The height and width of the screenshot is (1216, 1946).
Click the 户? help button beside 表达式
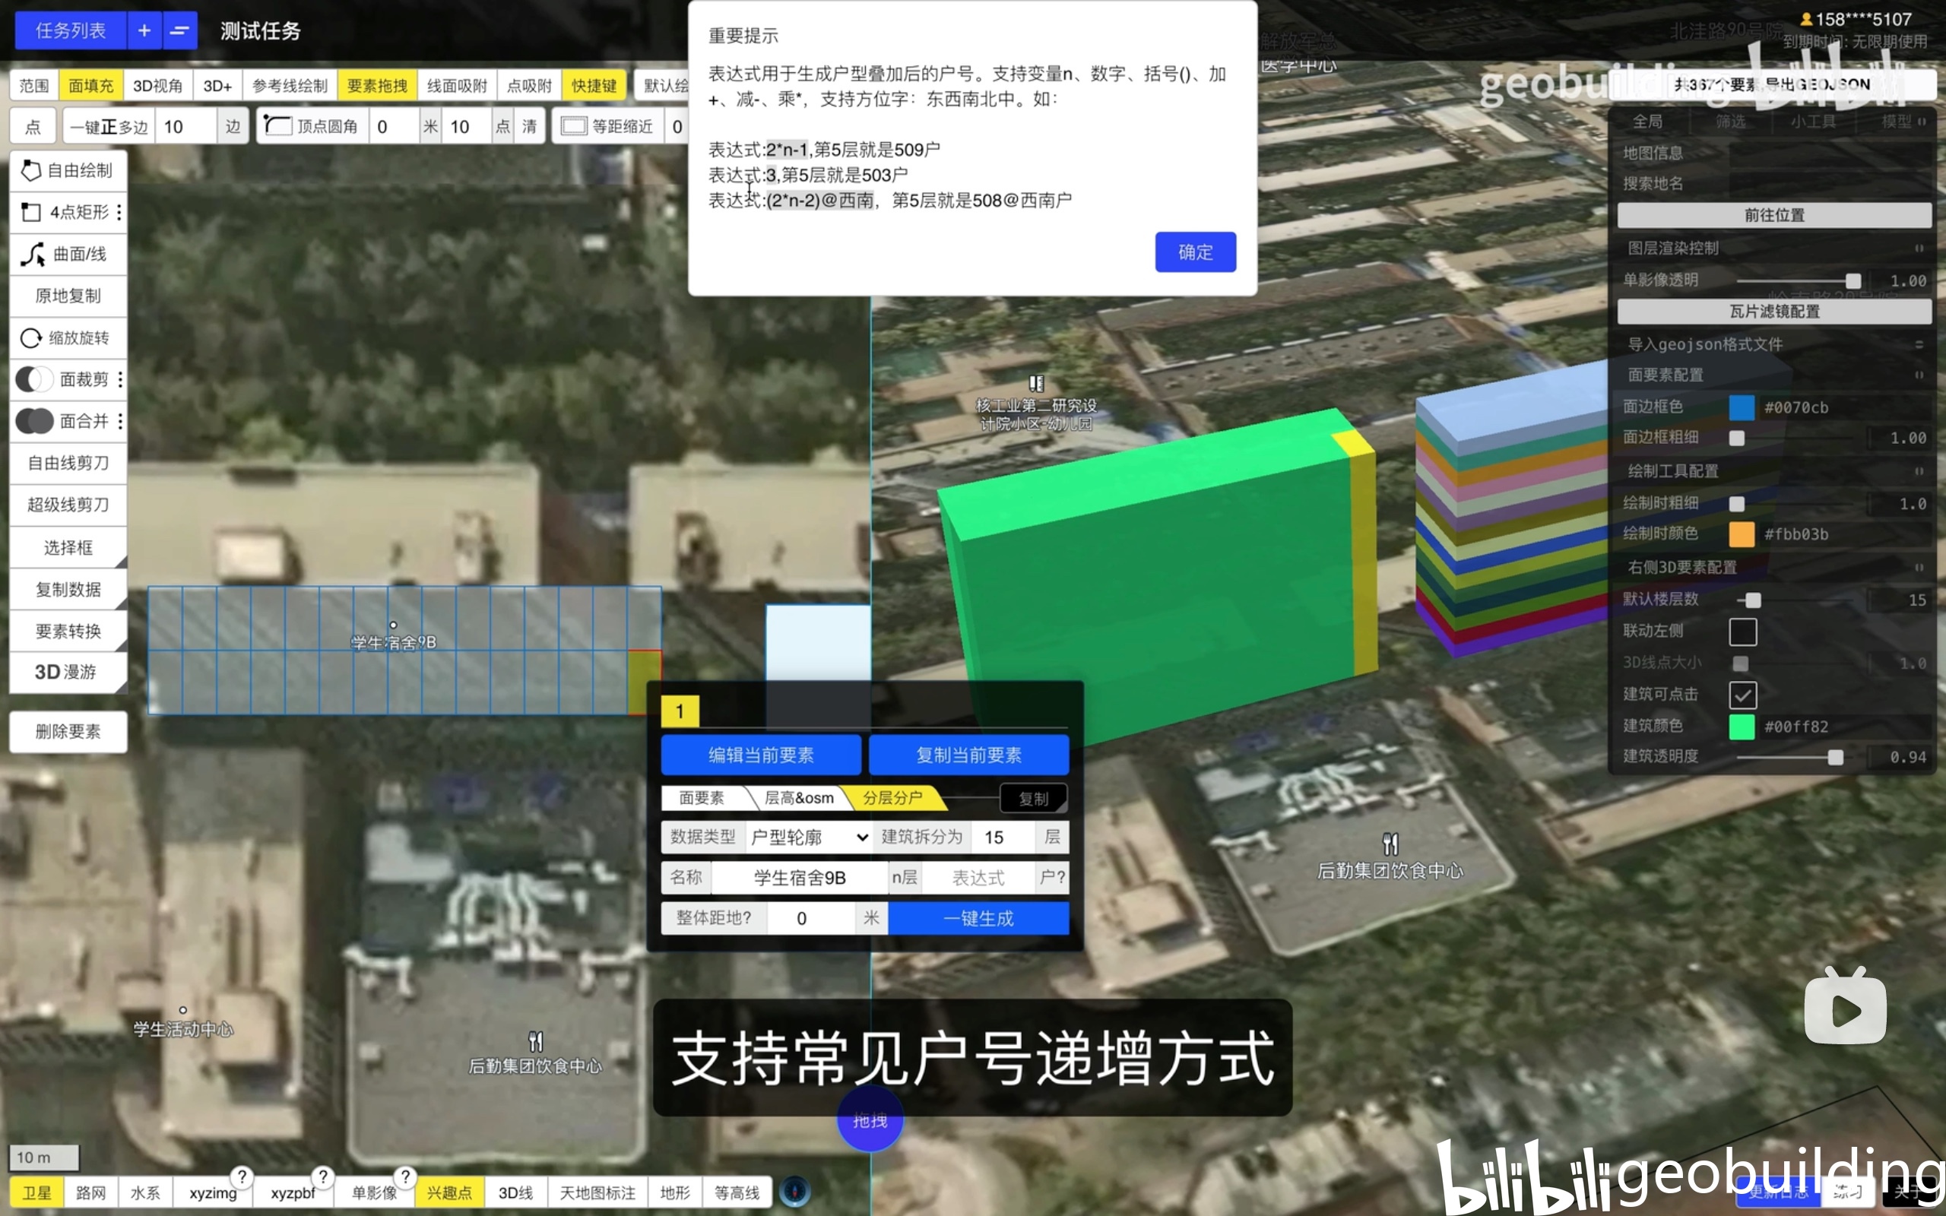(1052, 877)
